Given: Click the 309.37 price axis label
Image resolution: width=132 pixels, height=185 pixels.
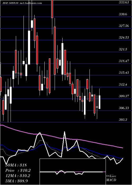Looking at the screenshot, I should 124,96.
